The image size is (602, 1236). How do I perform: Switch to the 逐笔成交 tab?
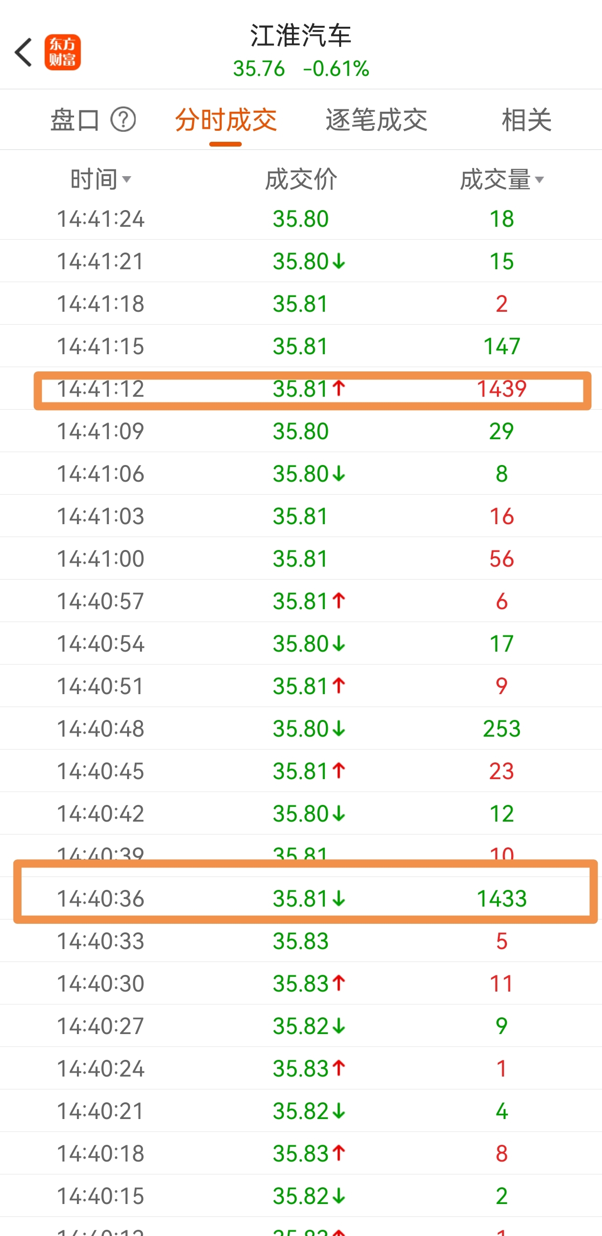tap(376, 119)
